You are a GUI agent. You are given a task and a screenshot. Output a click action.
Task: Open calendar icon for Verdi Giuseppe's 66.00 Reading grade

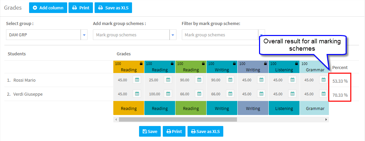pos(199,94)
